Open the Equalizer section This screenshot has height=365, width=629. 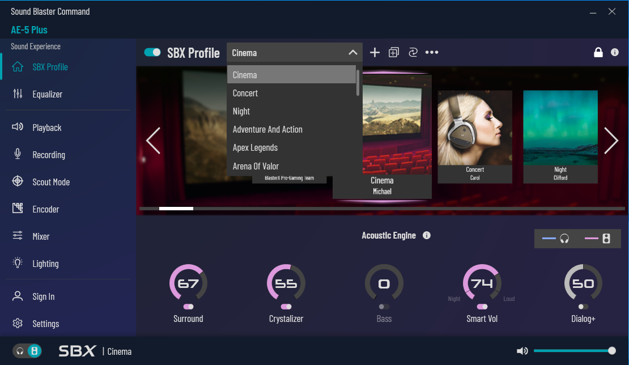coord(47,94)
